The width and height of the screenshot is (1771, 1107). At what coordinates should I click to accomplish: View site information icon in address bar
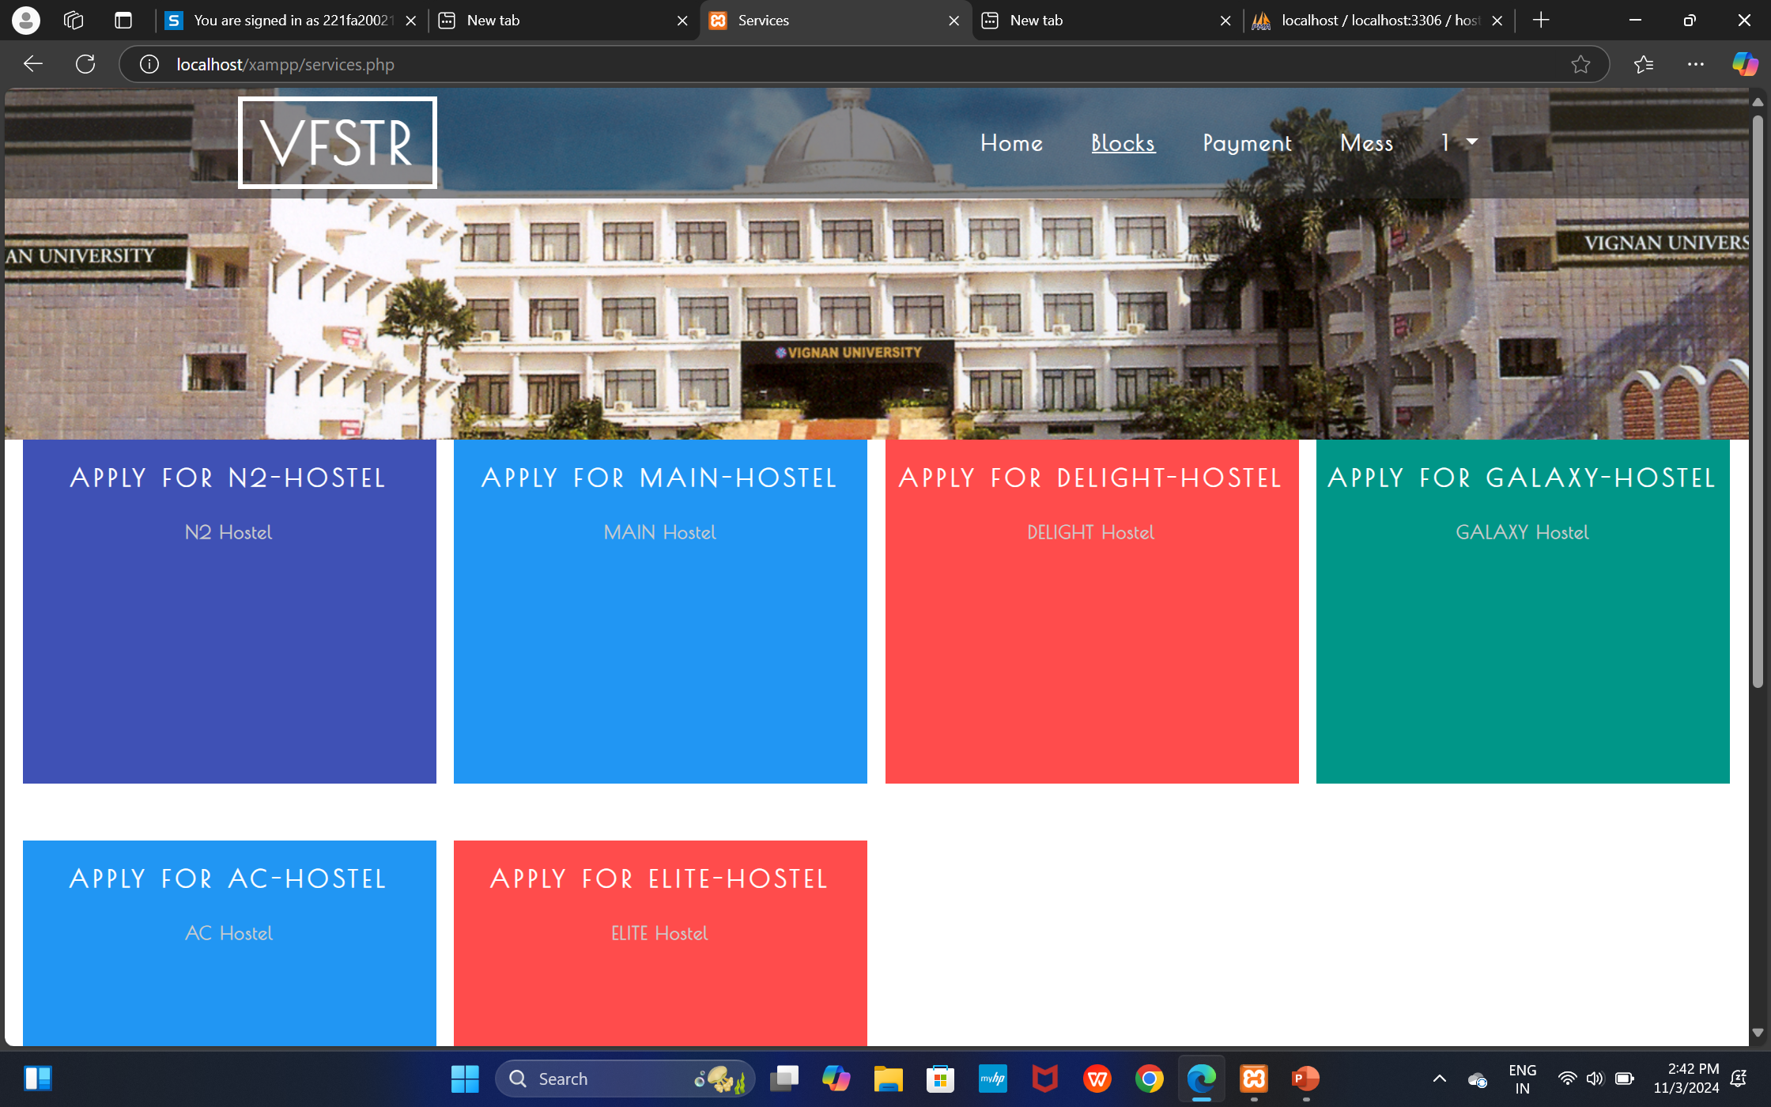click(x=149, y=64)
